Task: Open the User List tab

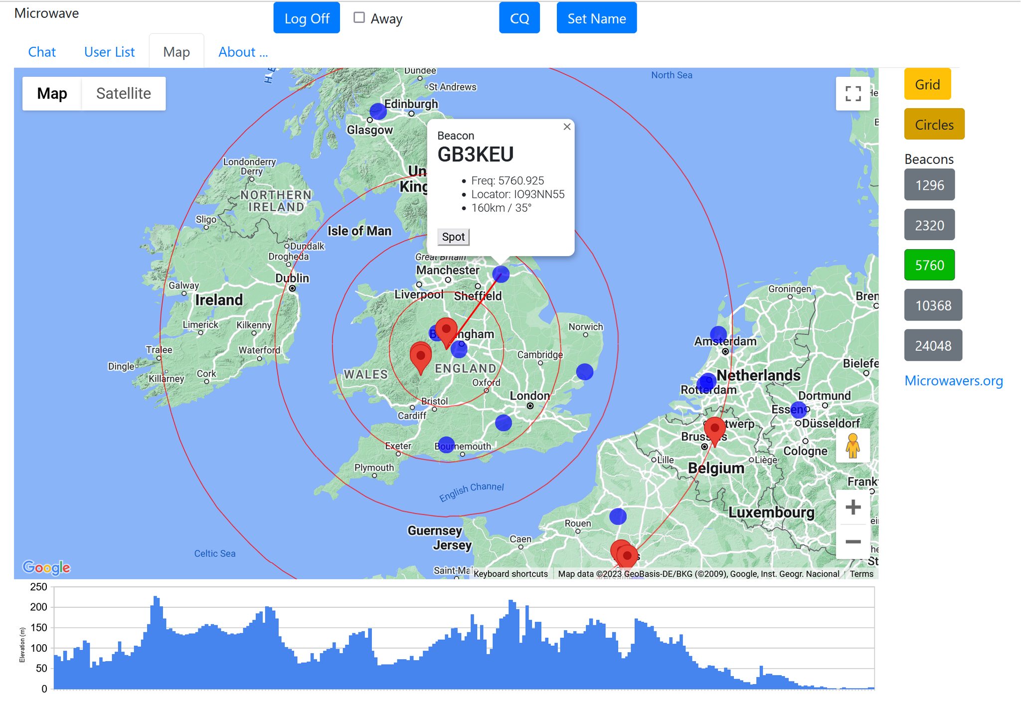Action: tap(109, 52)
